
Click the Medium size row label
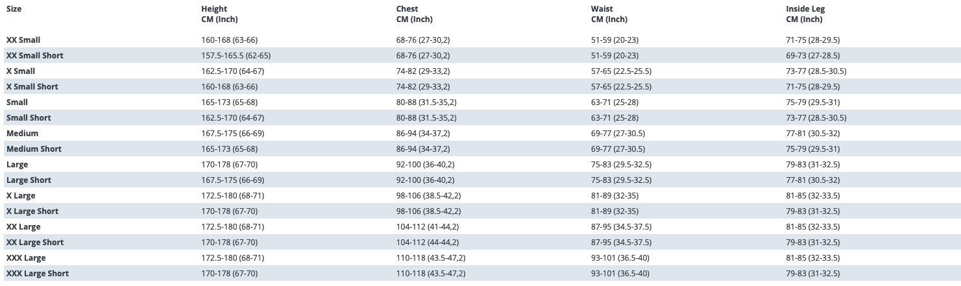[23, 134]
